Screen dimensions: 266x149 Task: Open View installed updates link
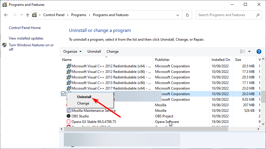[26, 38]
